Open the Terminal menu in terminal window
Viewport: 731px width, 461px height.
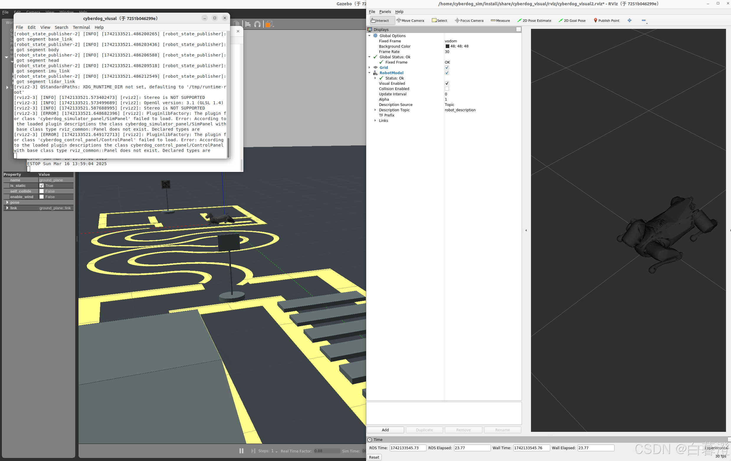coord(81,27)
